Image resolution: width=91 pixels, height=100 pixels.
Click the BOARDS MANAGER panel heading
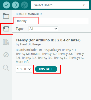click(29, 14)
